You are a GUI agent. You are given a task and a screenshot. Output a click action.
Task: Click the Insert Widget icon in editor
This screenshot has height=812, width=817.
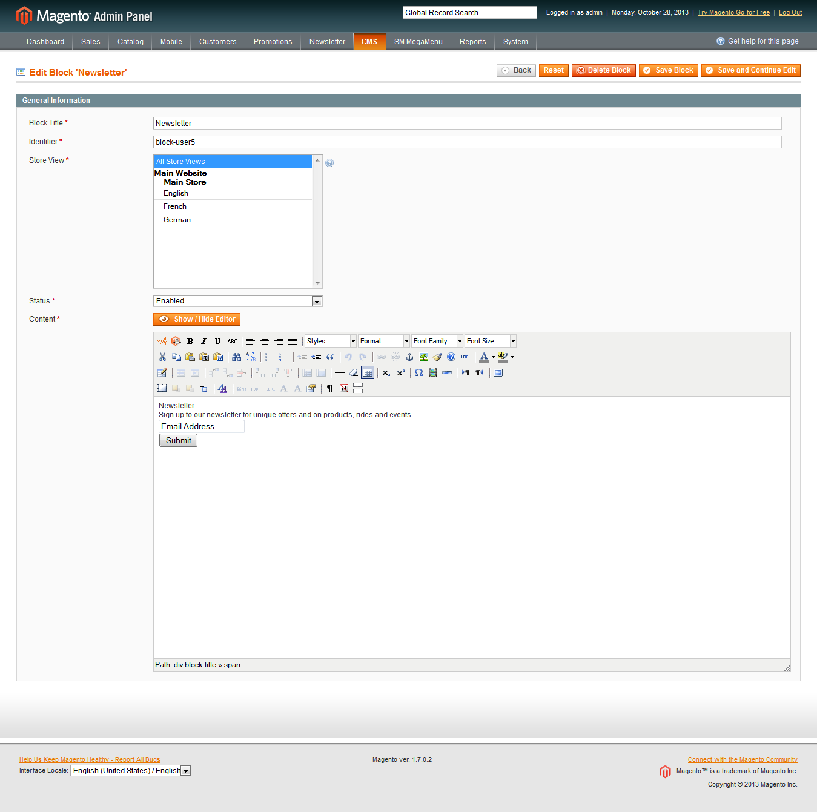[x=176, y=341]
